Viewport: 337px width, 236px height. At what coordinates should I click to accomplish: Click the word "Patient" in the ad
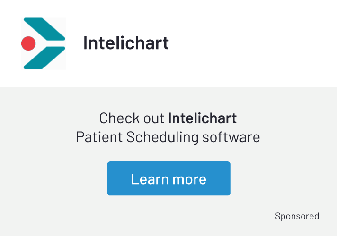tap(99, 137)
